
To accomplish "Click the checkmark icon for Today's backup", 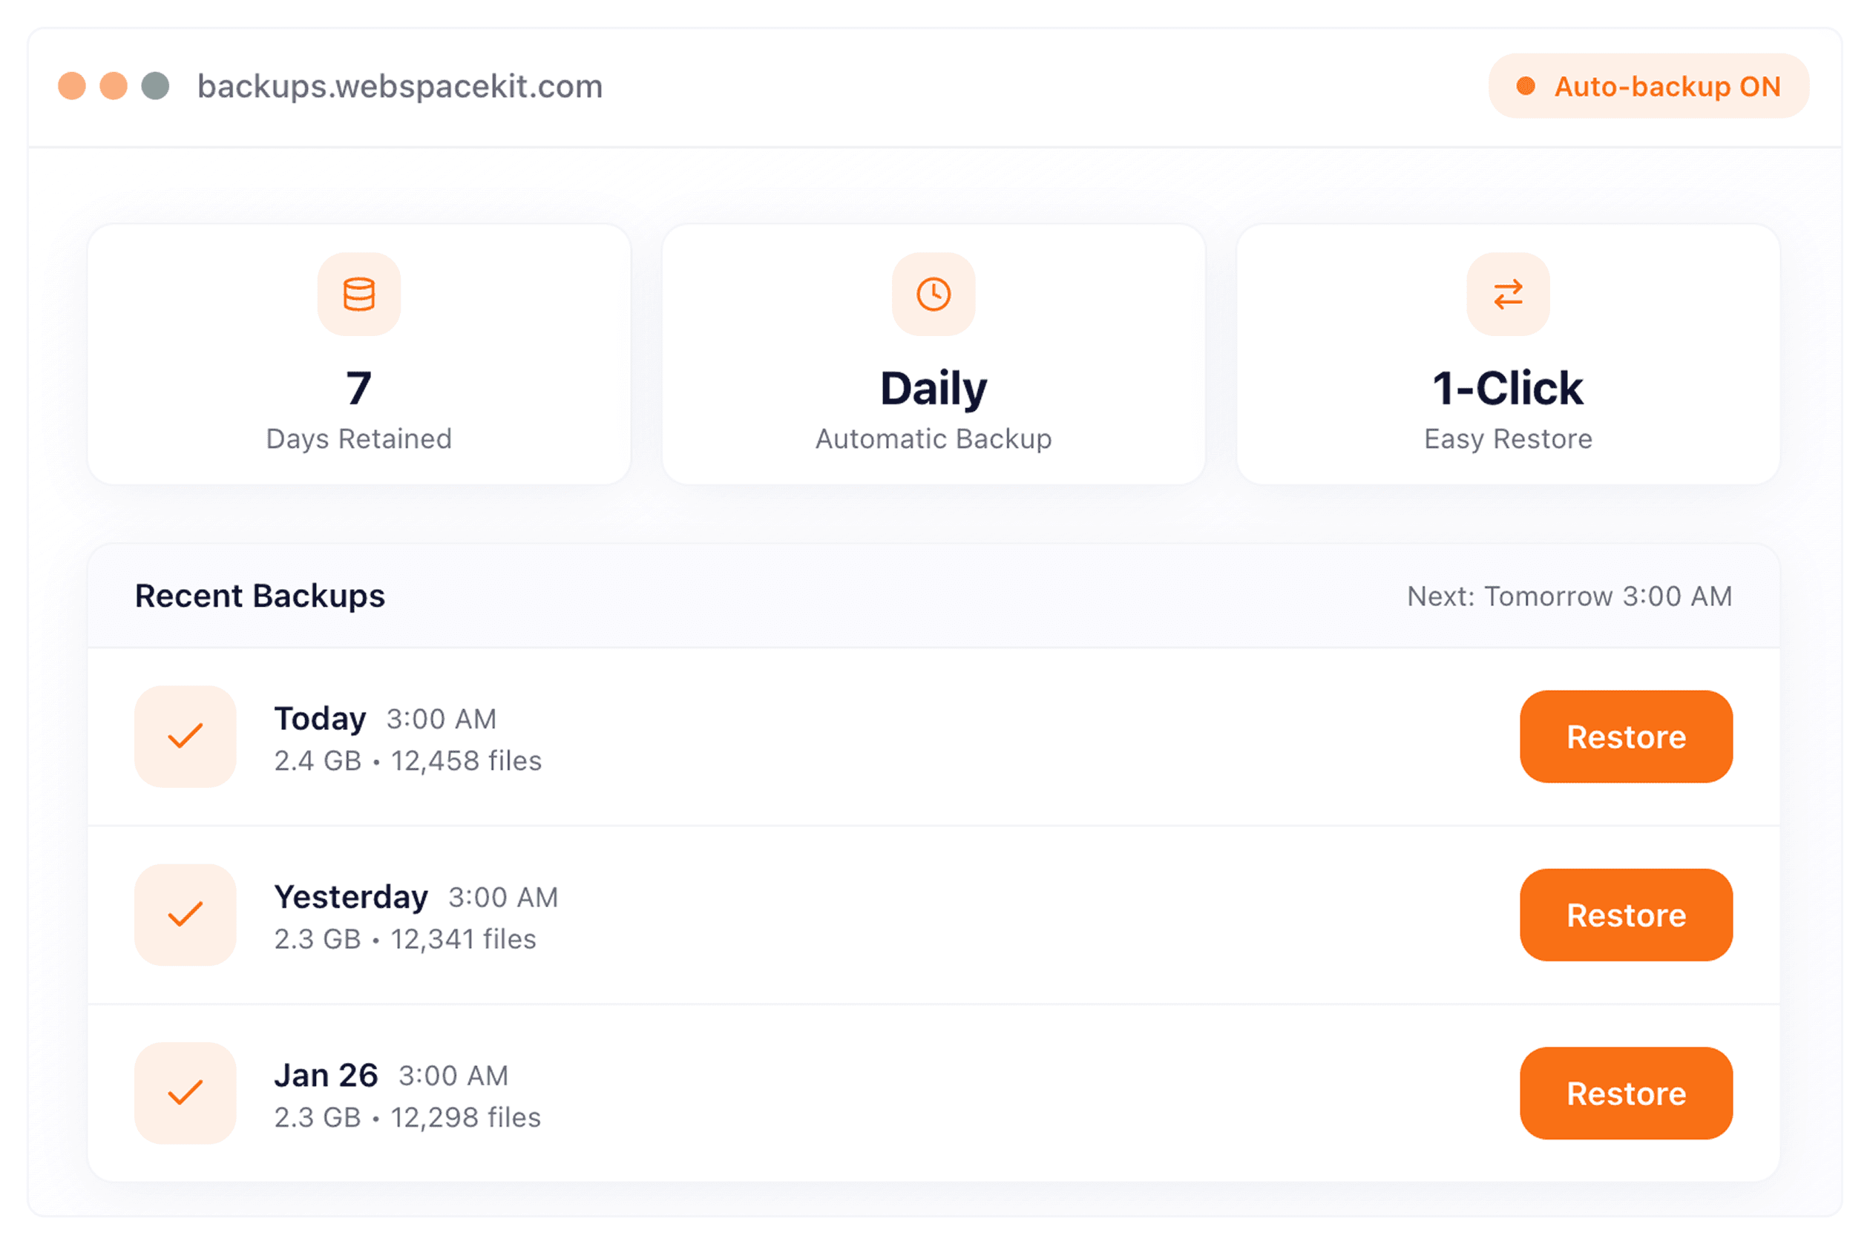I will 186,737.
